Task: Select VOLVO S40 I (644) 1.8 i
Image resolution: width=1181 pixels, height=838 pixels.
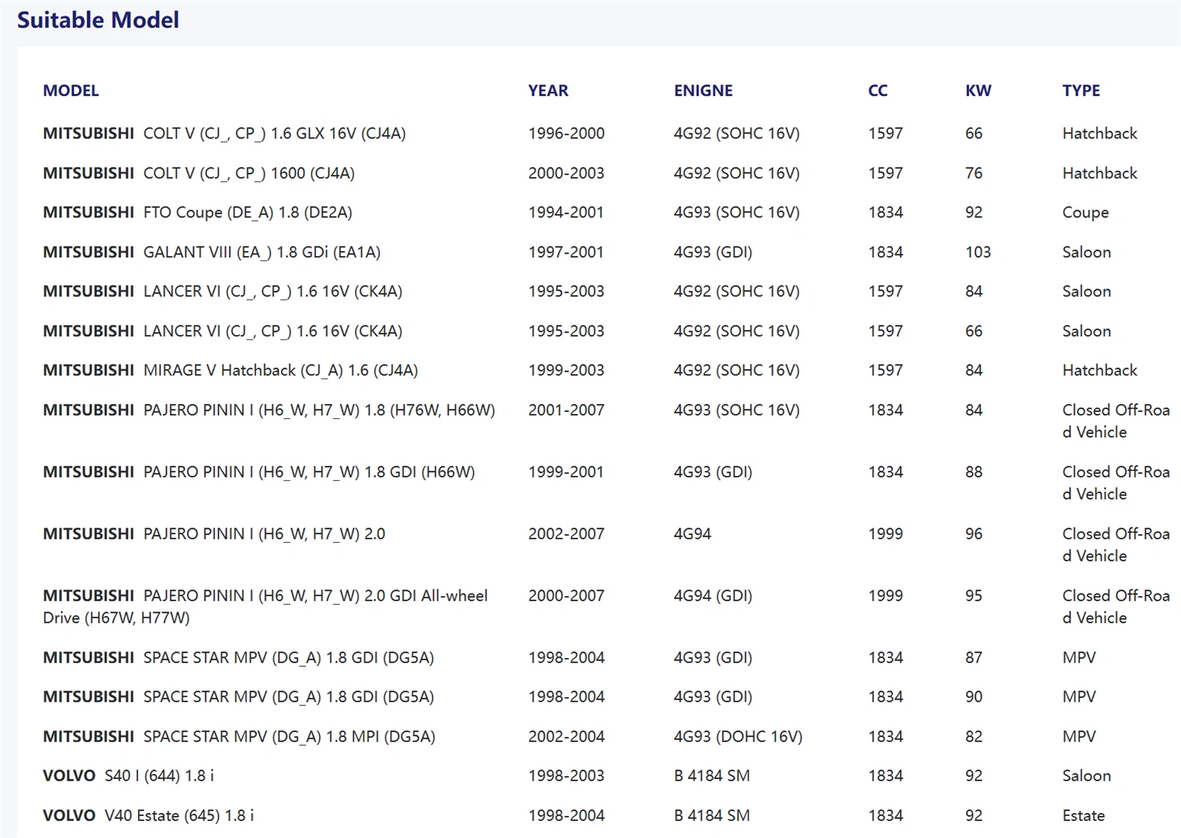Action: [x=128, y=776]
